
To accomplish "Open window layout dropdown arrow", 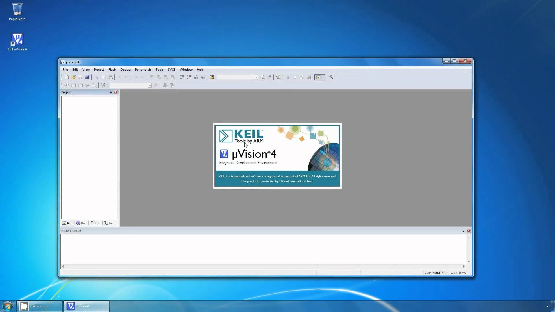I will [x=323, y=77].
